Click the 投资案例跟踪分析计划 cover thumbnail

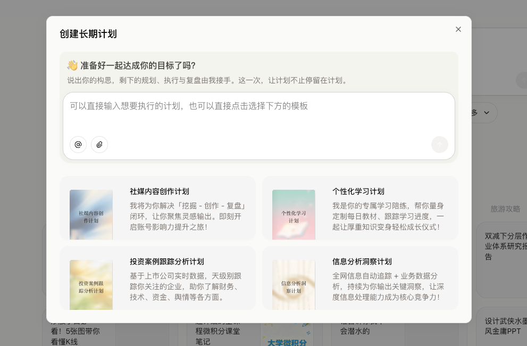[x=91, y=284]
